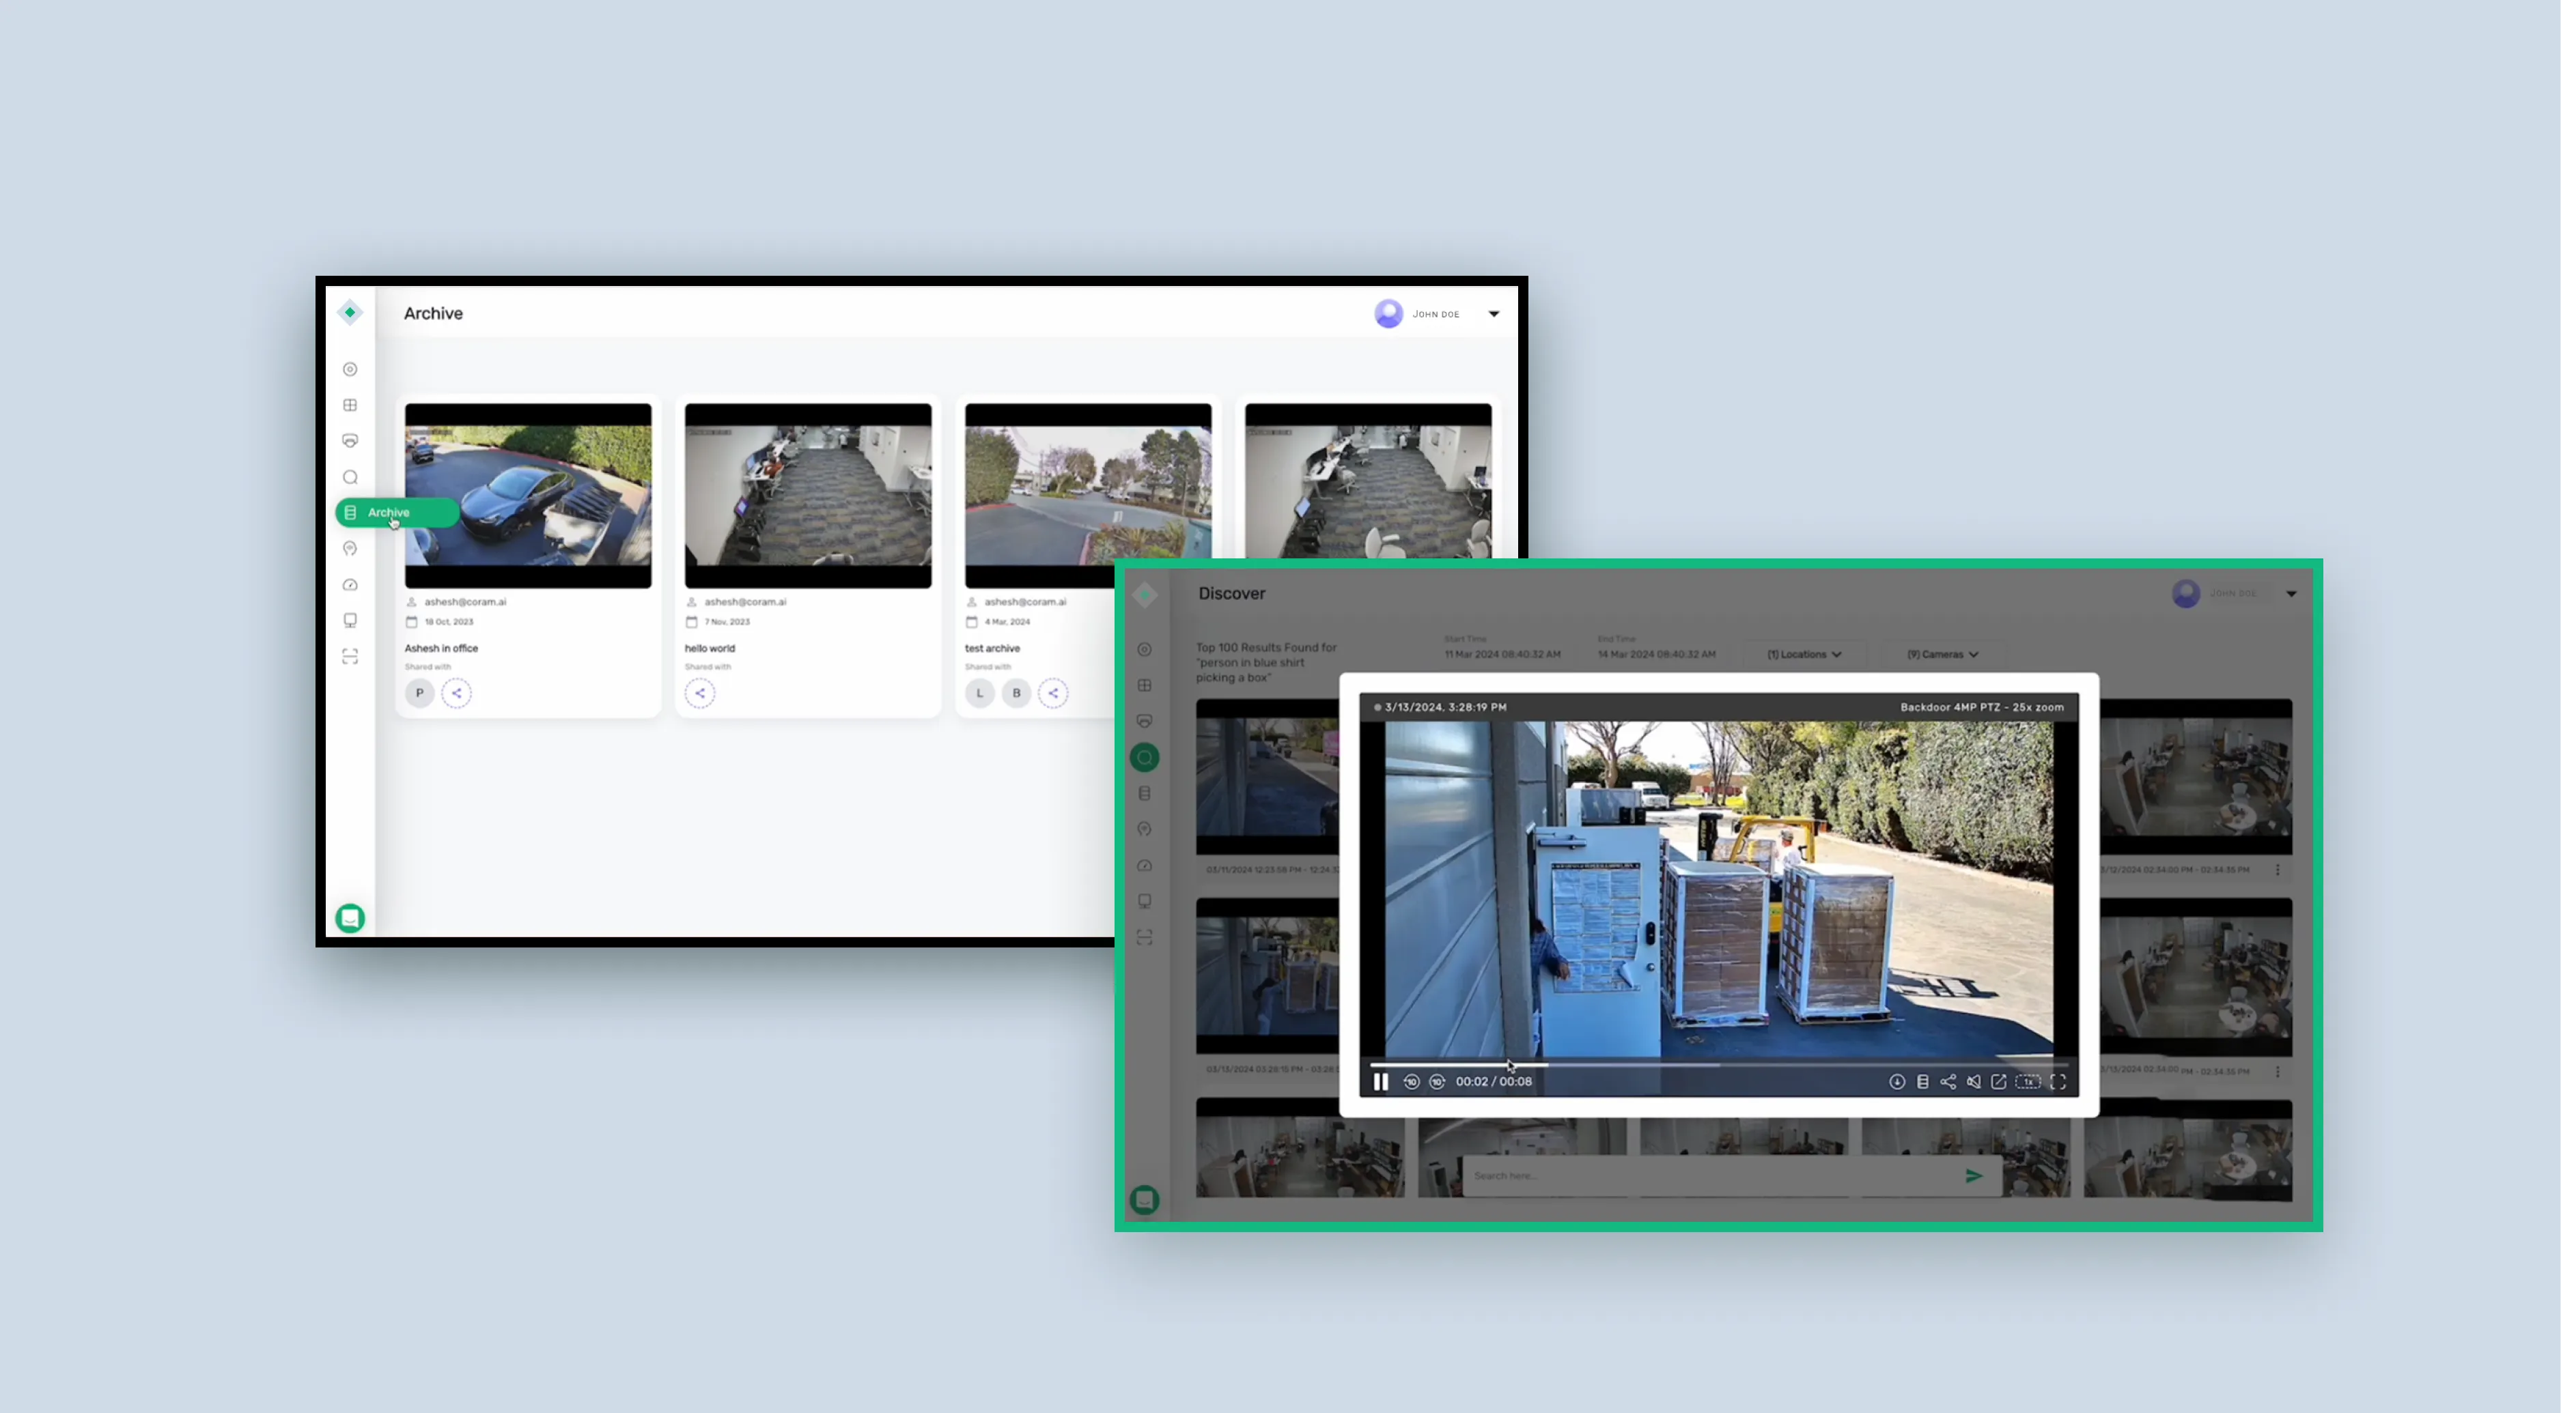Open video in new window icon
2561x1413 pixels.
[1998, 1081]
